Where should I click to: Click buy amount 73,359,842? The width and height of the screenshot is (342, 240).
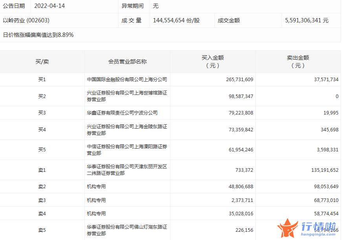point(241,130)
